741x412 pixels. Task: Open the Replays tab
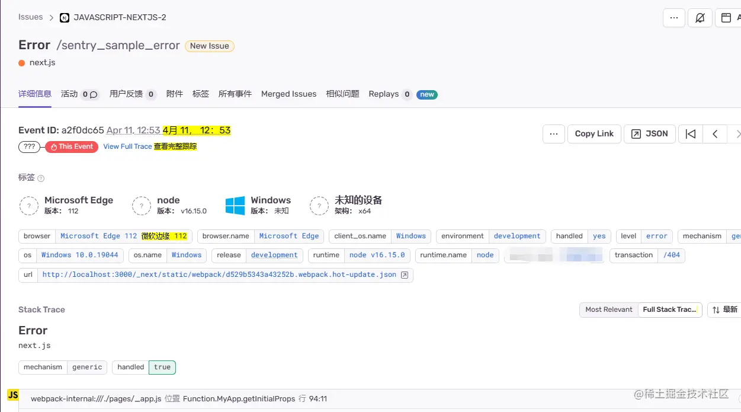point(384,94)
